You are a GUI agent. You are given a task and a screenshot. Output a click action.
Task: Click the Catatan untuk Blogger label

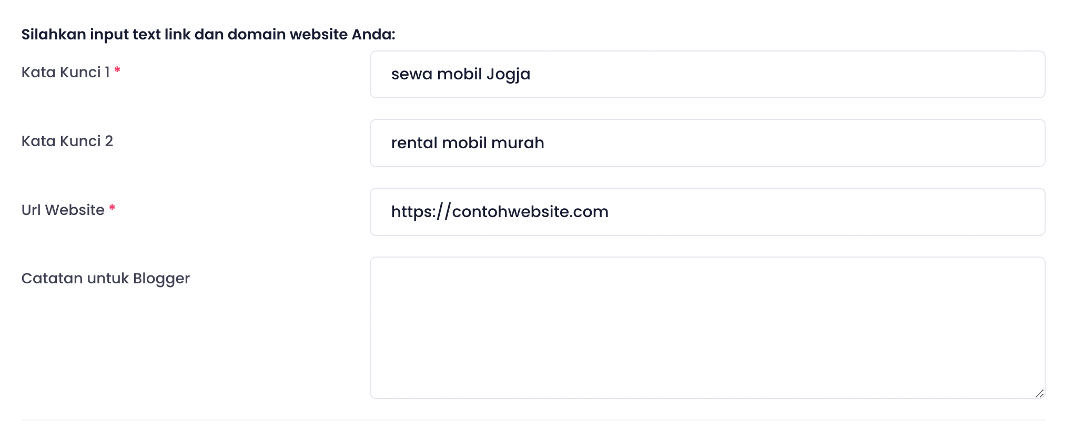[105, 278]
